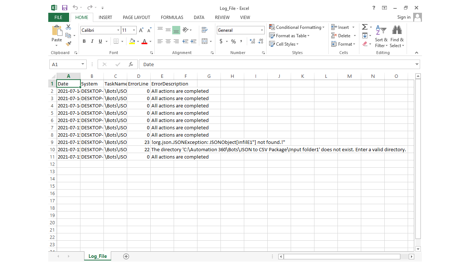
Task: Click the Cut scissors icon
Action: pyautogui.click(x=68, y=27)
